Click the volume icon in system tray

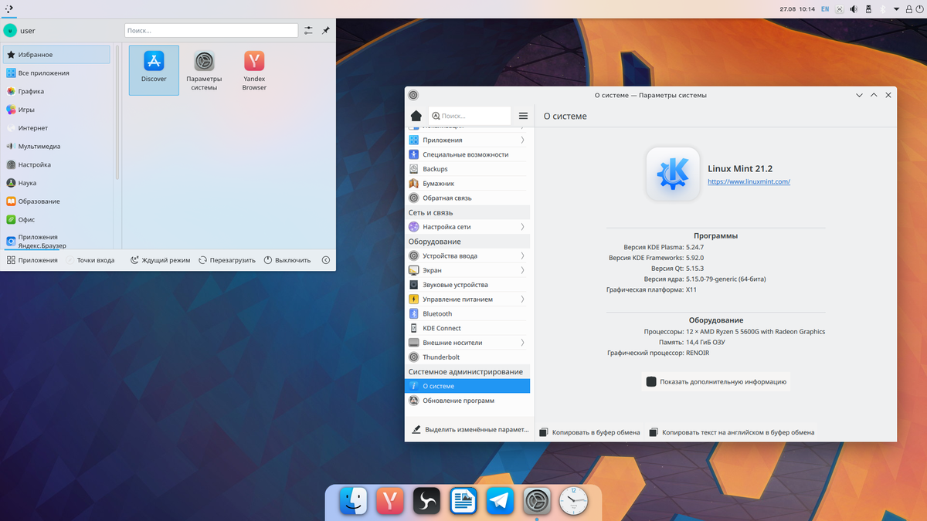854,9
